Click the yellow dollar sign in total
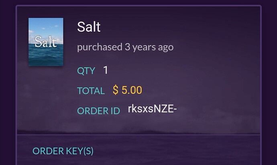277x165 pixels. tap(115, 90)
